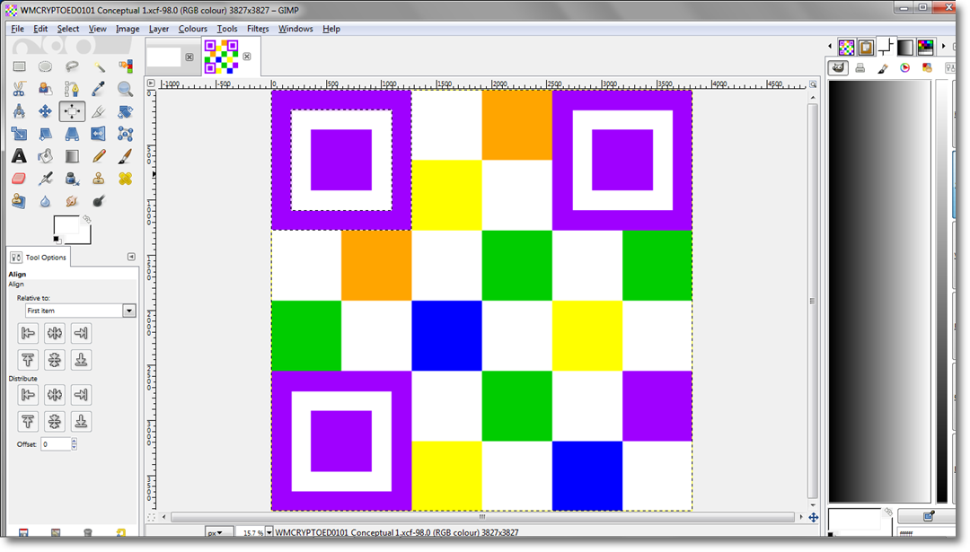The height and width of the screenshot is (552, 970).
Task: Open the foreground colour swatch
Action: pos(65,225)
